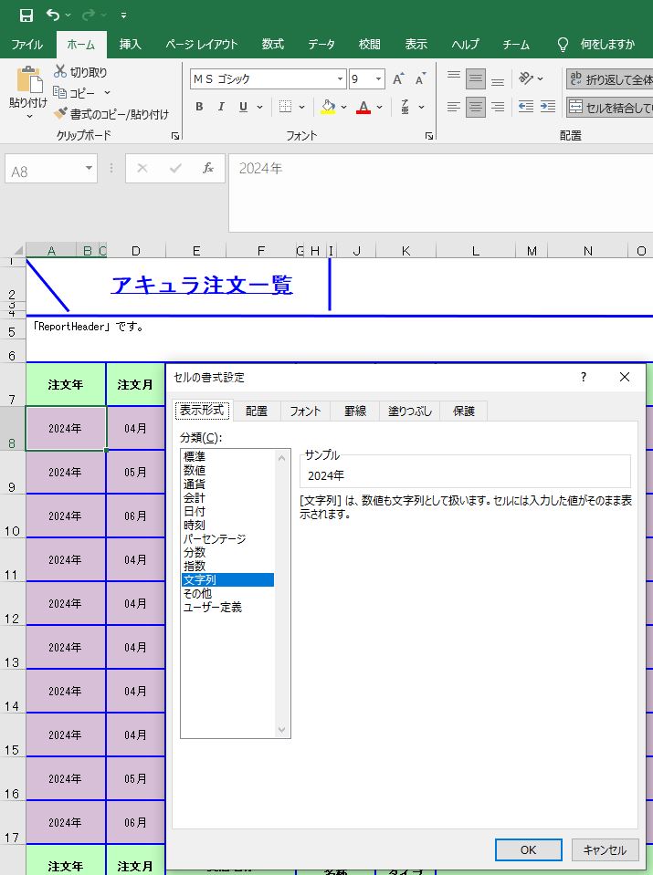This screenshot has width=653, height=875.
Task: Expand the Name Box dropdown arrow
Action: (x=89, y=169)
